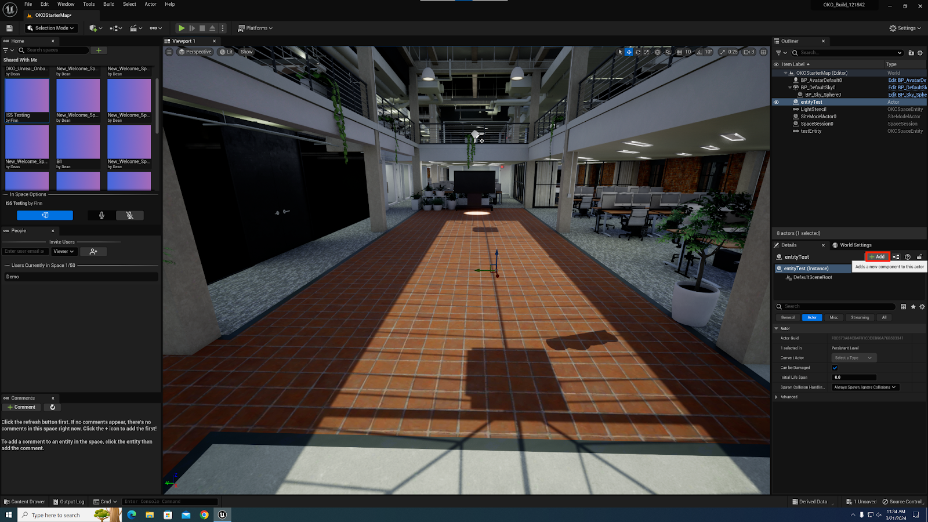928x522 pixels.
Task: Click the favorites star in Details panel
Action: click(x=913, y=307)
